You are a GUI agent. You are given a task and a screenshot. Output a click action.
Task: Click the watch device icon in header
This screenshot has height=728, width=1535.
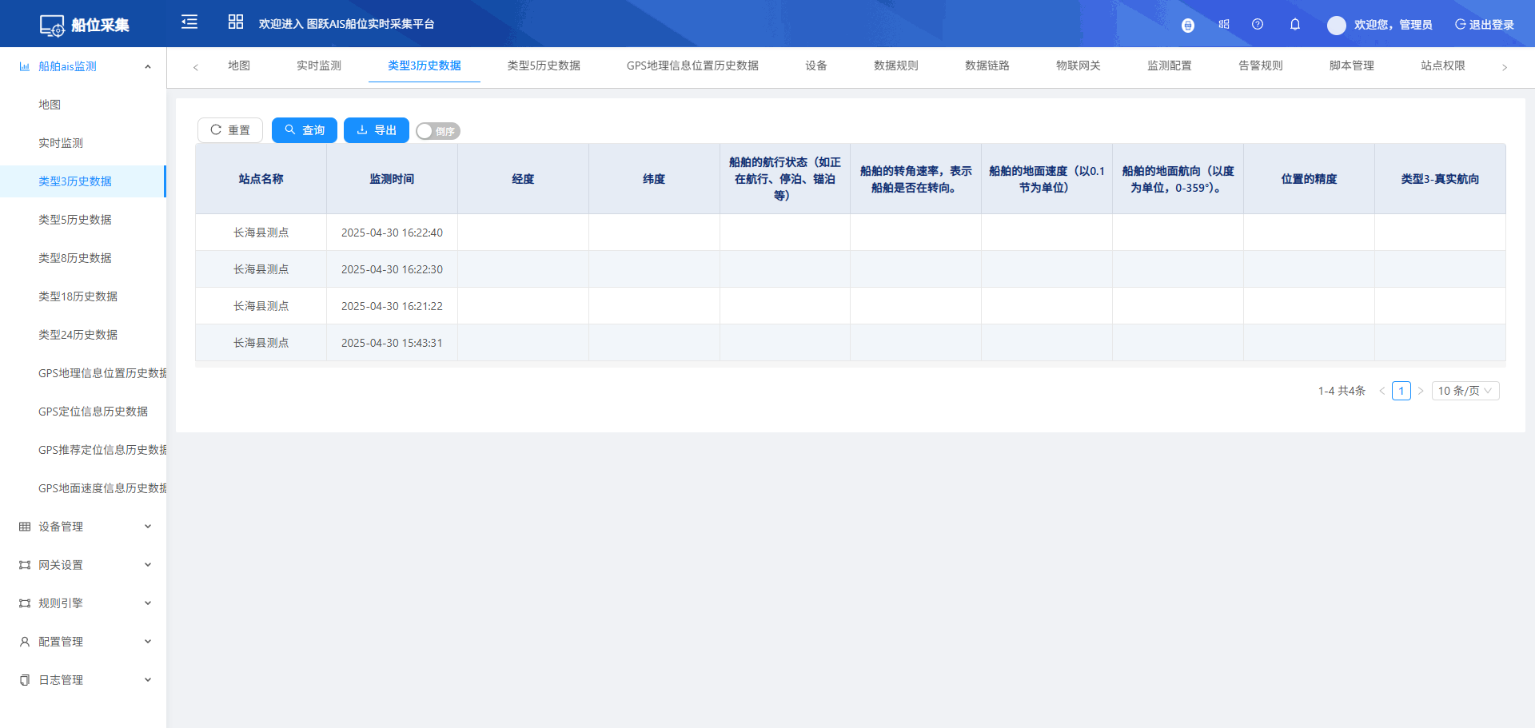[1188, 26]
